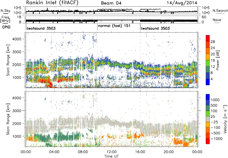
Task: Click the "16:00" time tick label
Action: (140, 152)
